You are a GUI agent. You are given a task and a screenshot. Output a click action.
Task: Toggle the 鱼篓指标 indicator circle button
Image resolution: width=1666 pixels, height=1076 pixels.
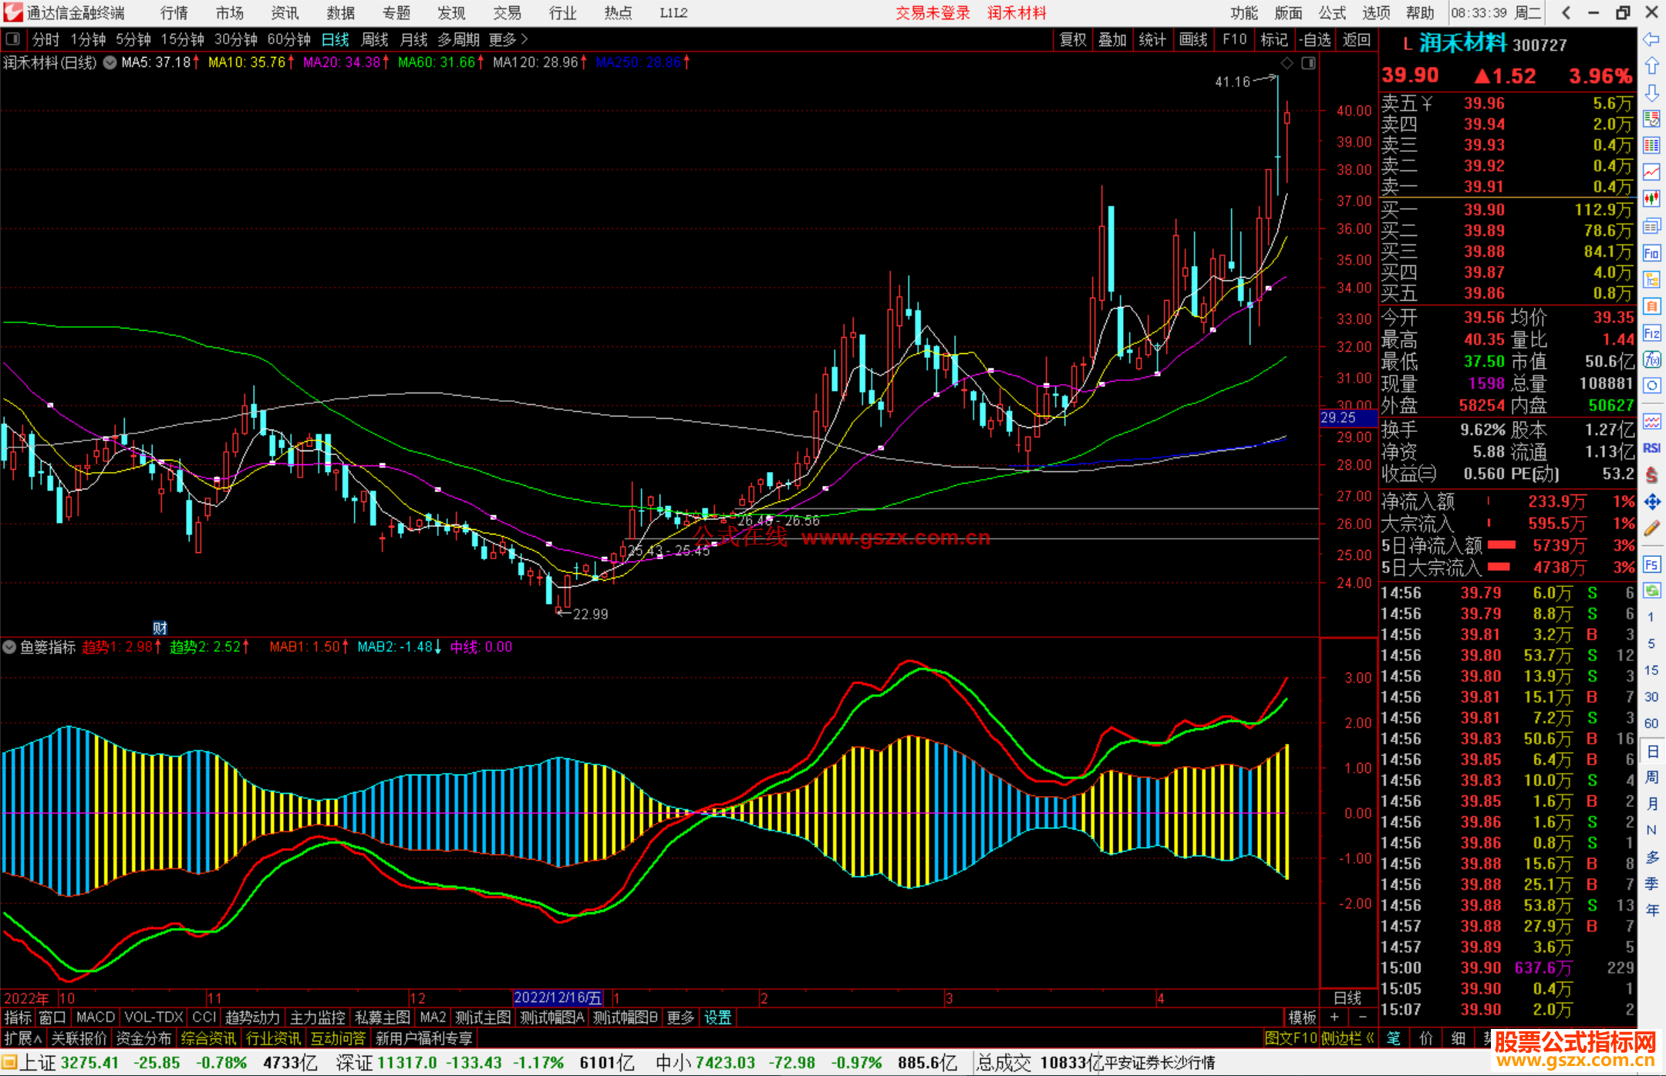(9, 647)
